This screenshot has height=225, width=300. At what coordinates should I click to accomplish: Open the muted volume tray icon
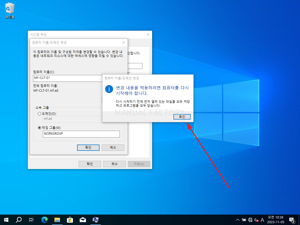tap(256, 220)
